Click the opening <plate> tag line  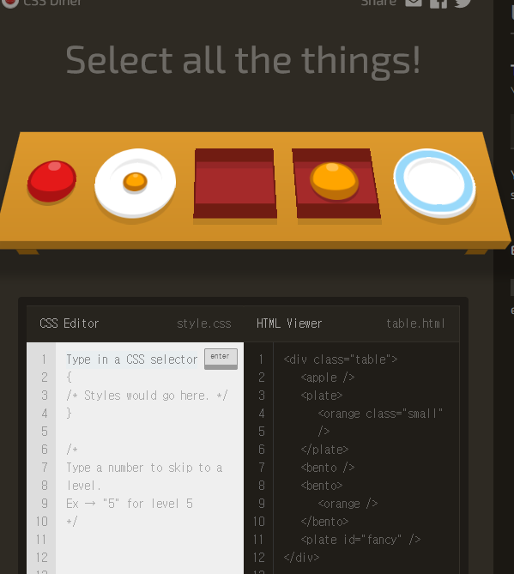coord(322,396)
